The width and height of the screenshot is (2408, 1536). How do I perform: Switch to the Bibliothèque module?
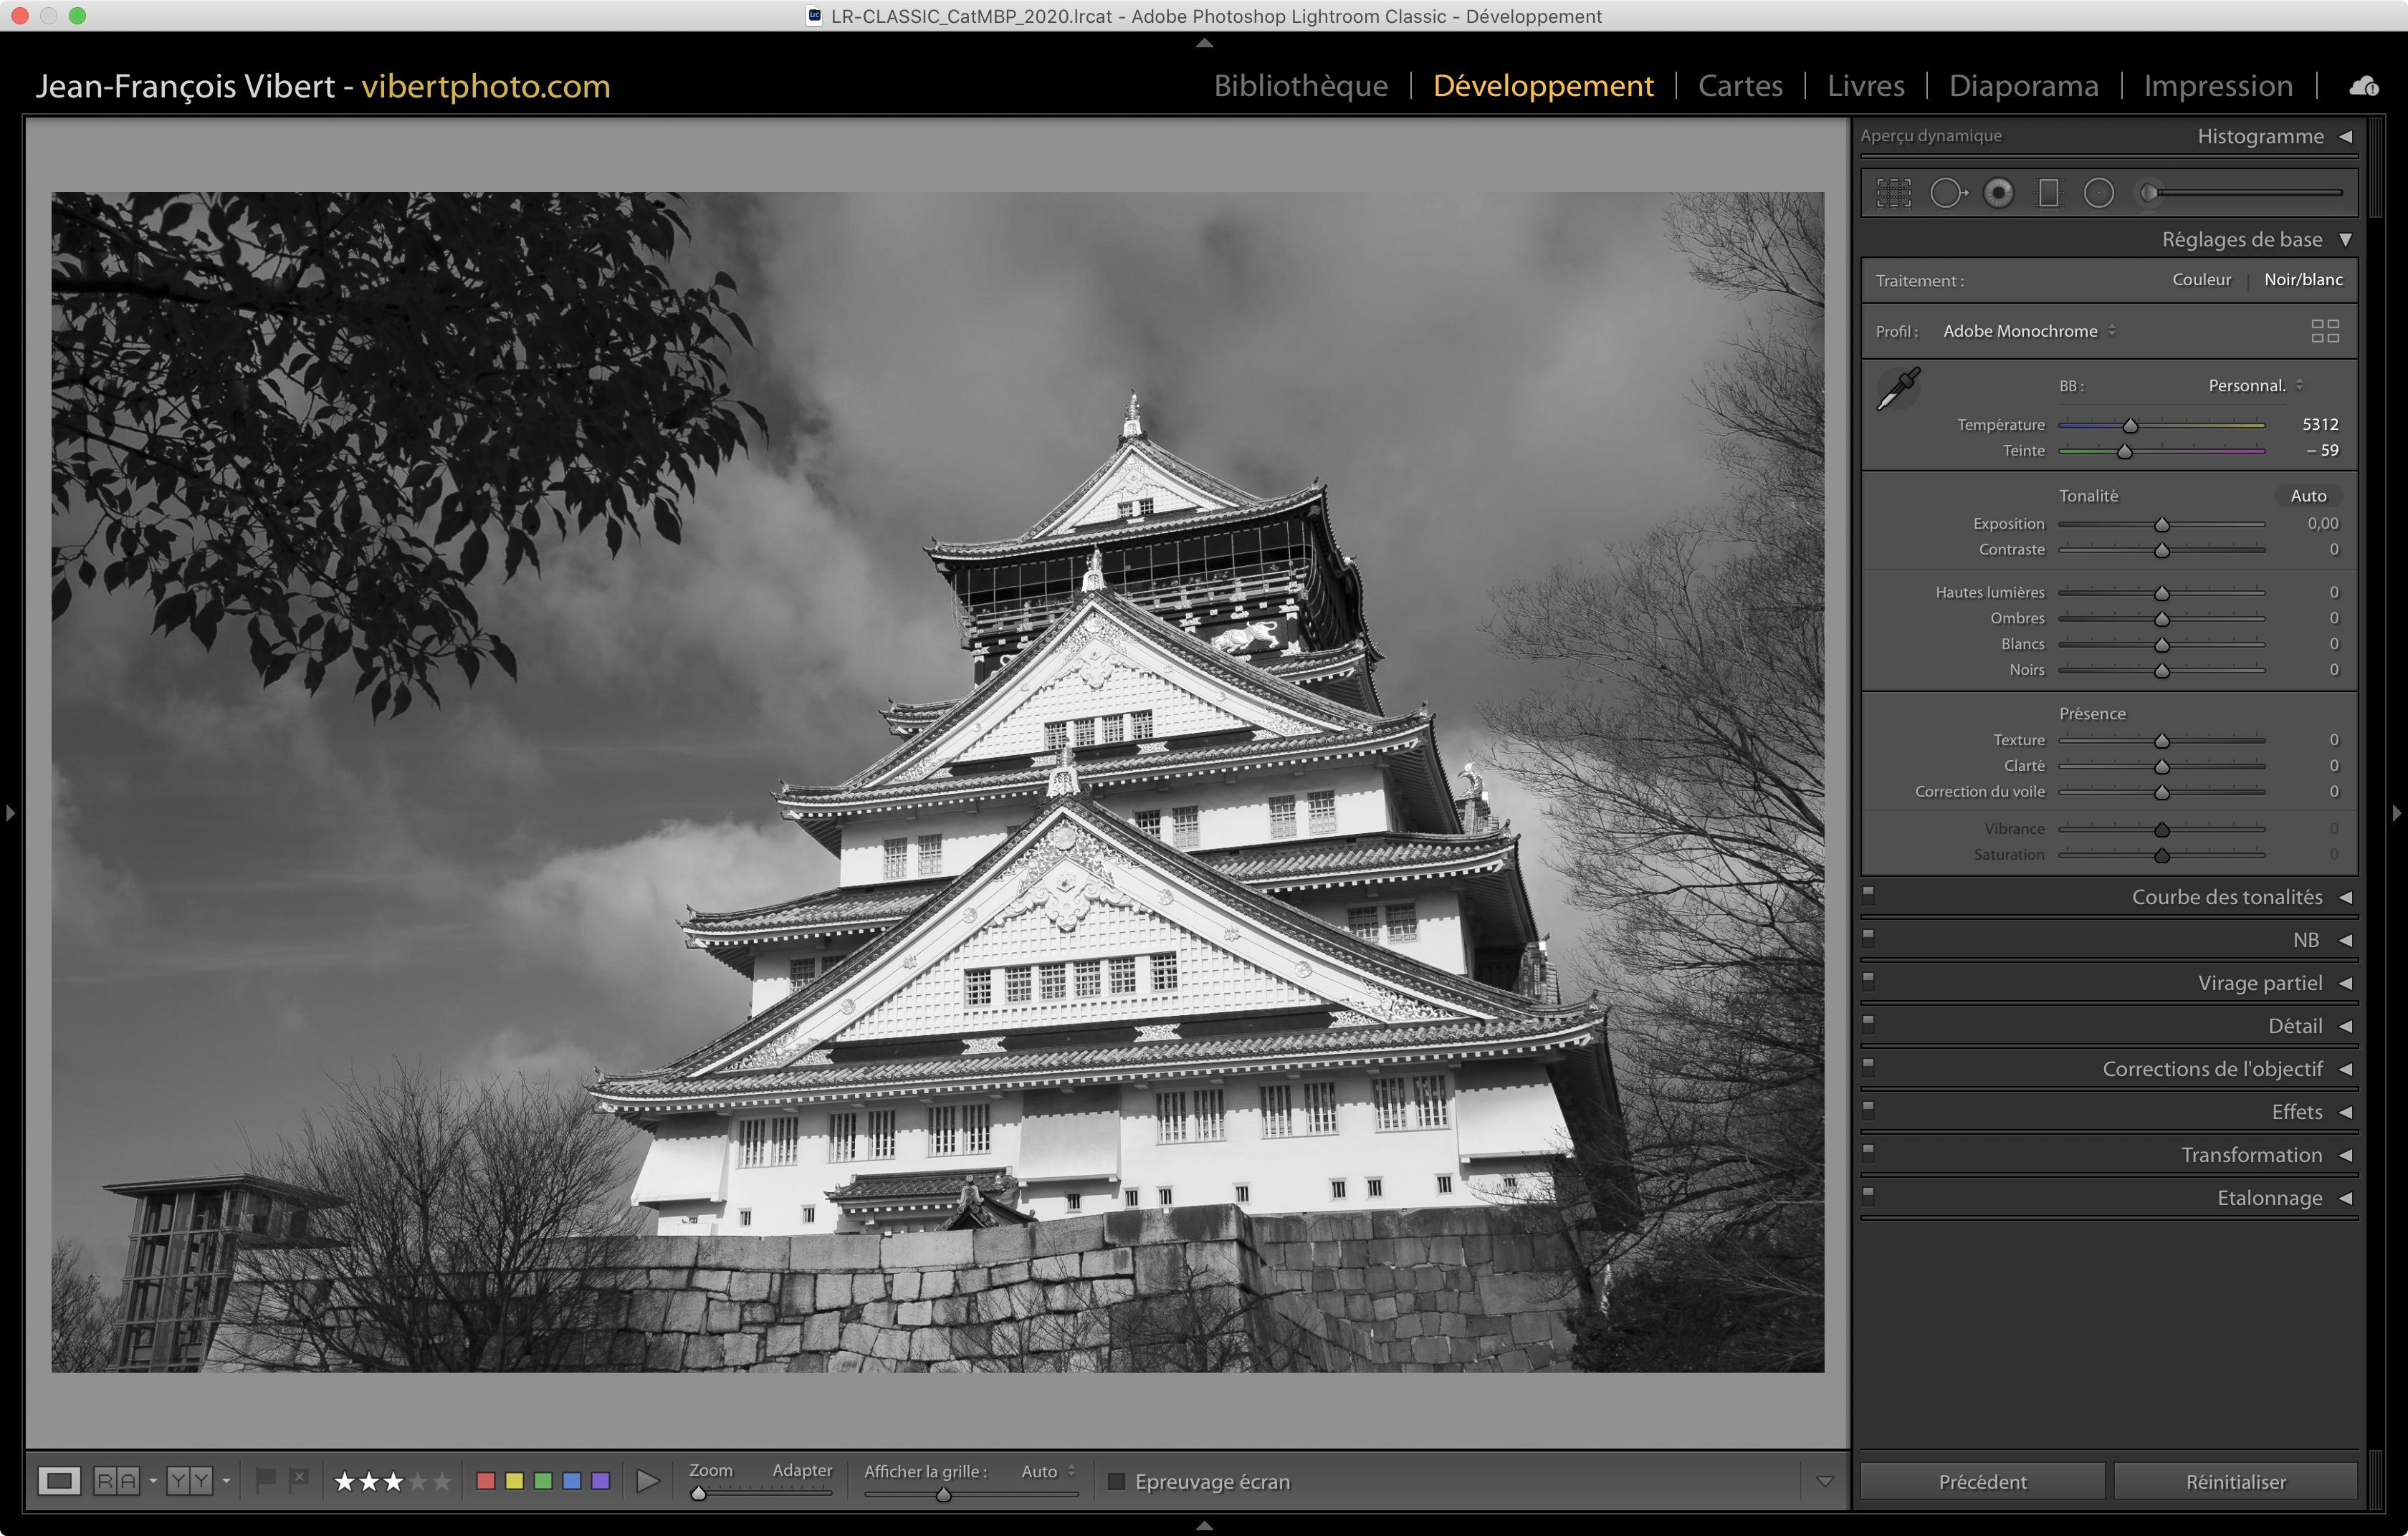1300,86
